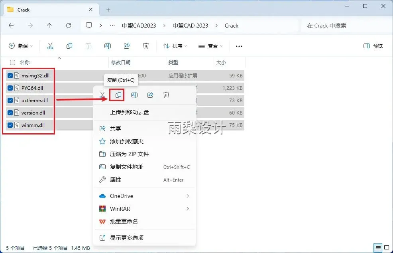Refresh the Crack folder view
Screen dimensions: 393x253
pyautogui.click(x=69, y=26)
